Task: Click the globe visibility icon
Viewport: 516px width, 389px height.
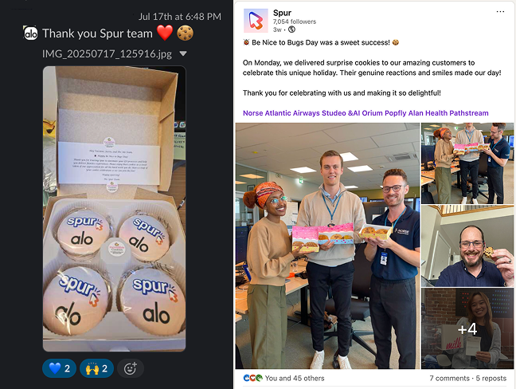Action: tap(291, 29)
